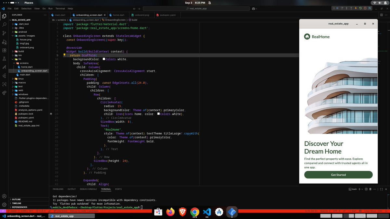Kill the terminal with the trash icon

tap(370, 189)
